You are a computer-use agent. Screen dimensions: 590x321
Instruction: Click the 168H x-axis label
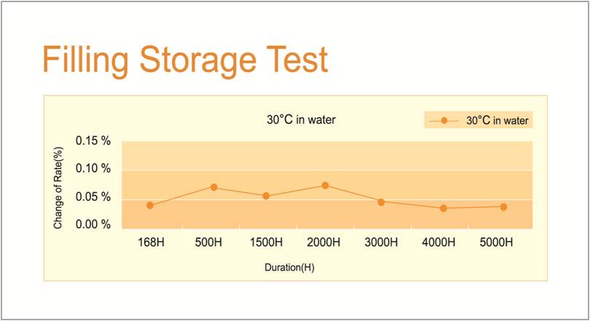coord(150,242)
